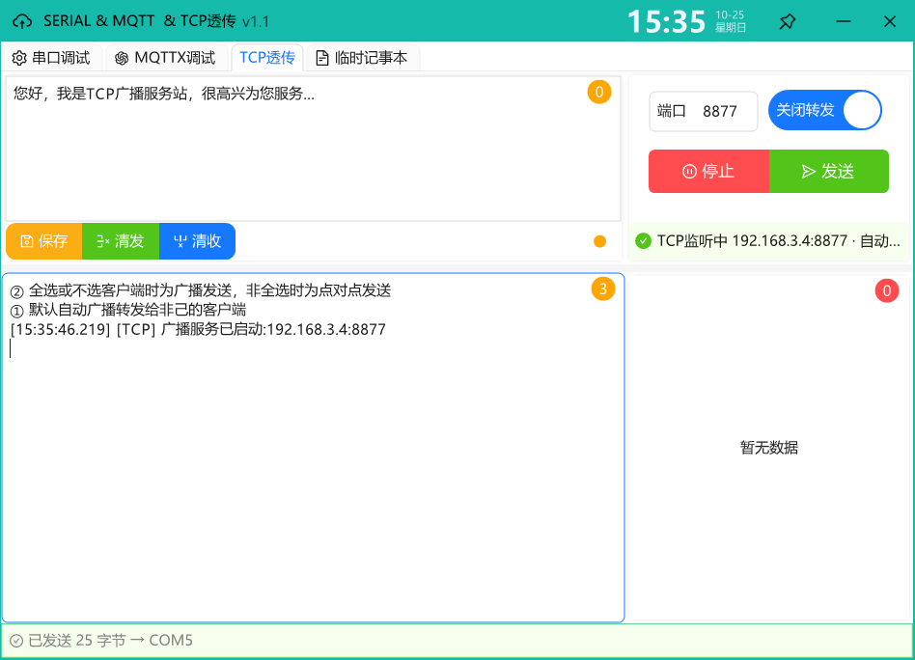Click the blue 清收 button
The image size is (915, 660).
click(x=197, y=241)
